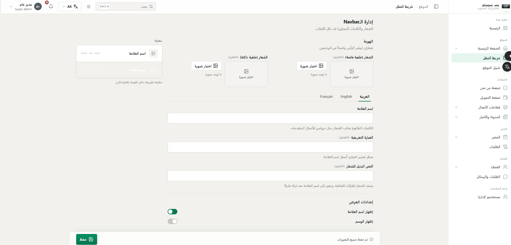Click the orders icon beside الطلبات
Image resolution: width=511 pixels, height=245 pixels.
(505, 147)
